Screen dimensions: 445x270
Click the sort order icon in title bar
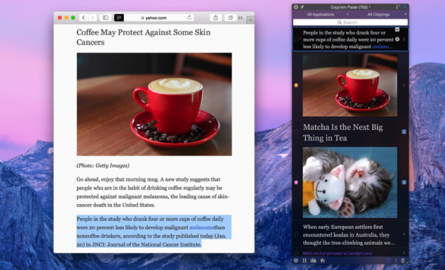coord(398,7)
